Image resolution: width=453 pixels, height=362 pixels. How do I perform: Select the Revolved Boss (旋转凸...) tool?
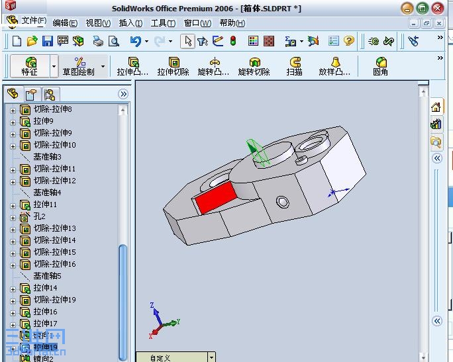213,66
